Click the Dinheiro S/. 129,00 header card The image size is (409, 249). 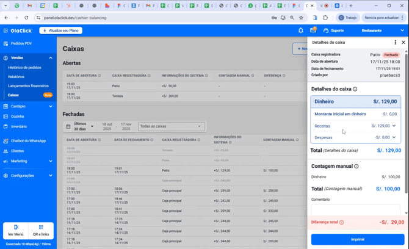click(355, 102)
